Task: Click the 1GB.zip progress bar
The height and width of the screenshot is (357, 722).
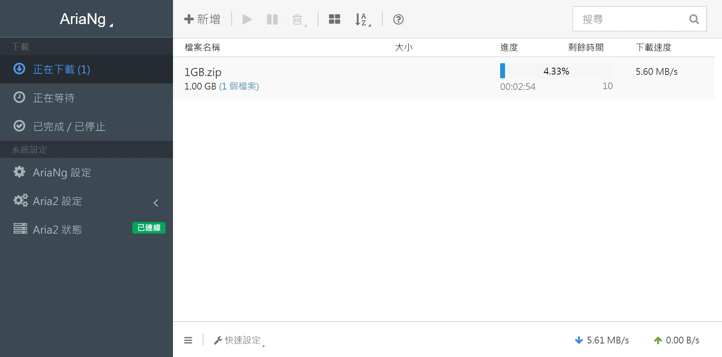Action: pos(557,70)
